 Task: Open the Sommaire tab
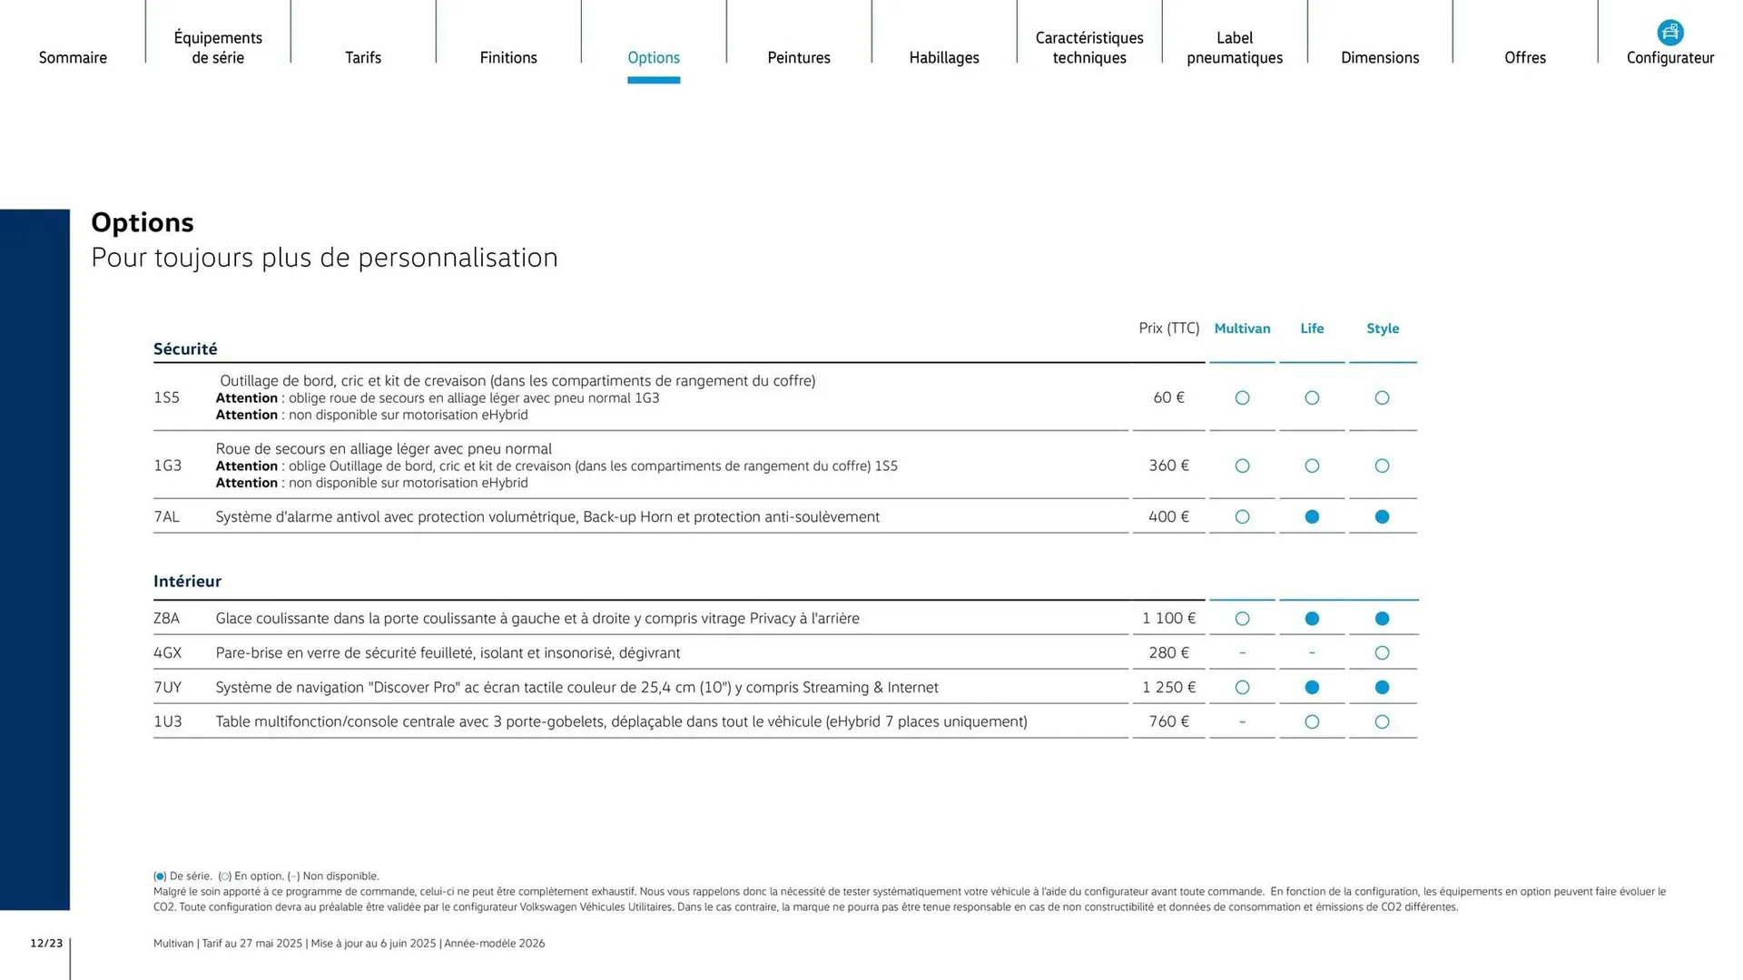pyautogui.click(x=73, y=57)
